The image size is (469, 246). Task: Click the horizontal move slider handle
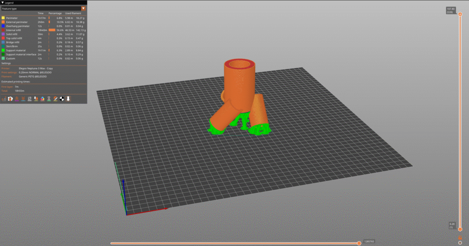359,243
